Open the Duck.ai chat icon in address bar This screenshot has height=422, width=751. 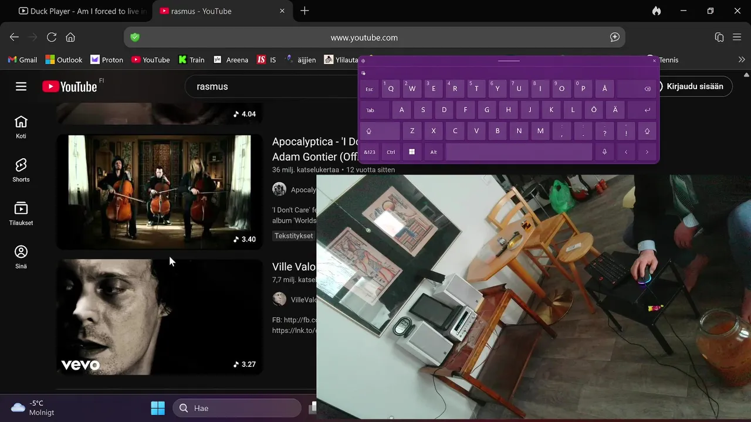[615, 37]
